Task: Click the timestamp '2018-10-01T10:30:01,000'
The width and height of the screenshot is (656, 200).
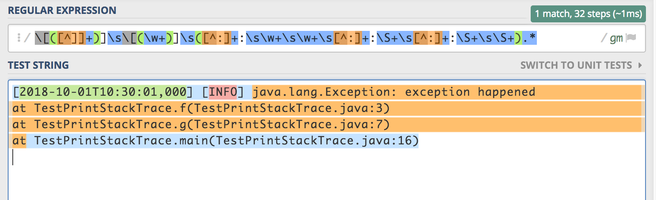Action: pos(103,92)
